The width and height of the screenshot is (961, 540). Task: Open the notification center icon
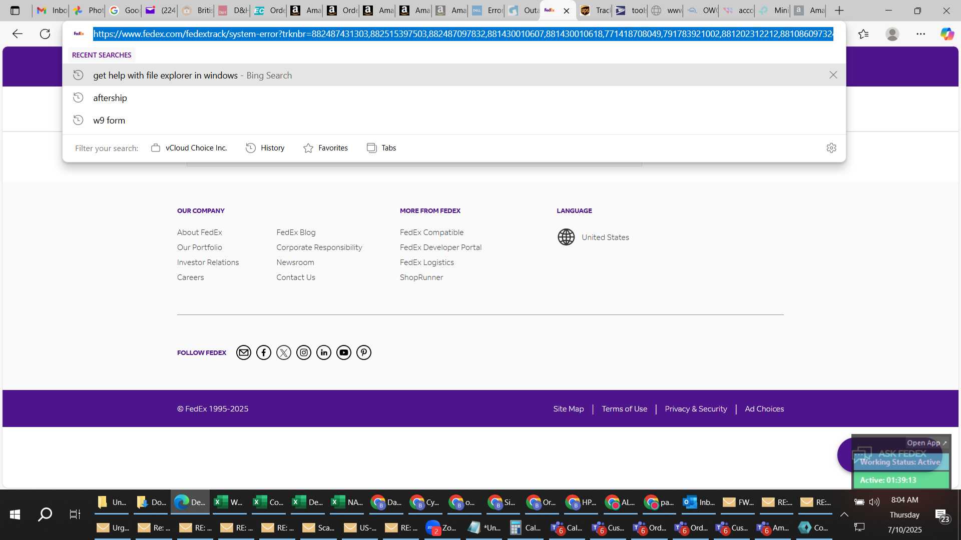(941, 515)
